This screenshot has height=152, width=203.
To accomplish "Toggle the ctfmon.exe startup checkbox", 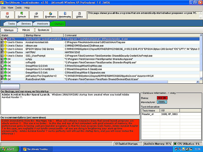I will coord(2,45).
